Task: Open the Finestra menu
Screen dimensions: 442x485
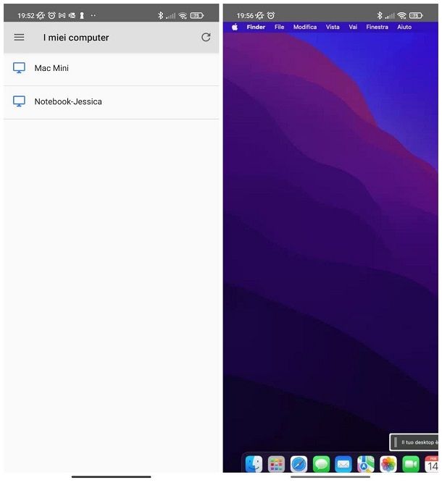Action: tap(377, 28)
